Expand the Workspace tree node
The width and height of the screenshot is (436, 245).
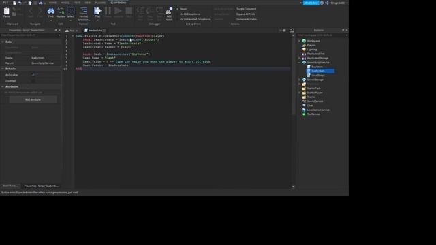point(300,41)
